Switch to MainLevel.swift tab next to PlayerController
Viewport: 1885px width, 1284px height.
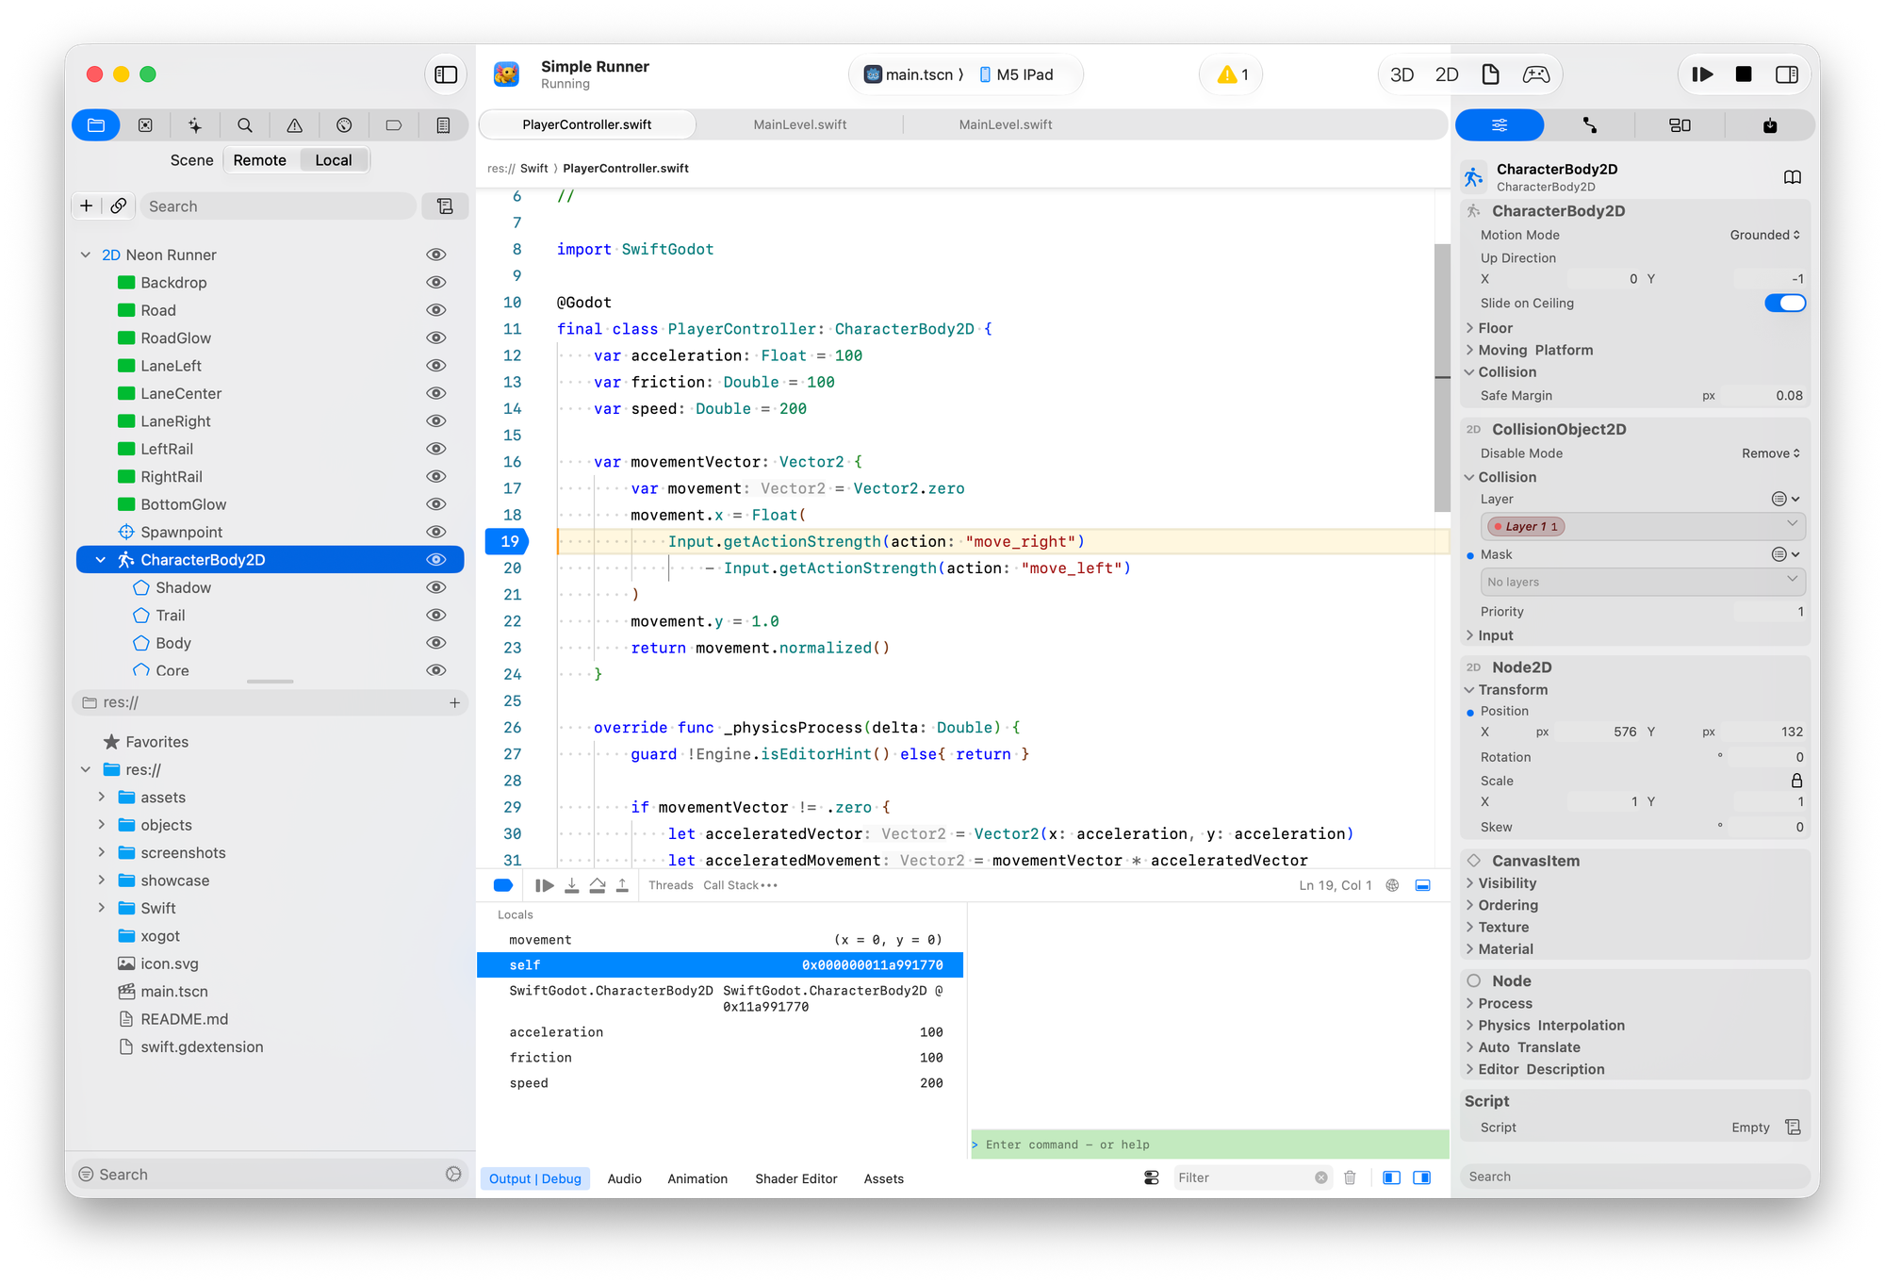pos(799,124)
